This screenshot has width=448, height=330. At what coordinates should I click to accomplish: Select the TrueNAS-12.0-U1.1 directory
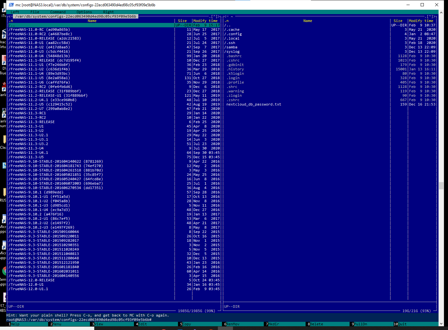114,289
